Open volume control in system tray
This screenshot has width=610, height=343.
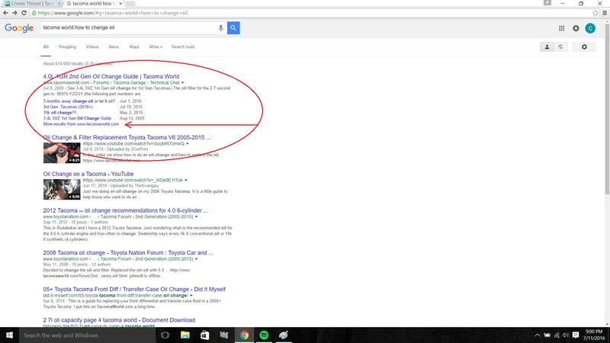point(566,335)
